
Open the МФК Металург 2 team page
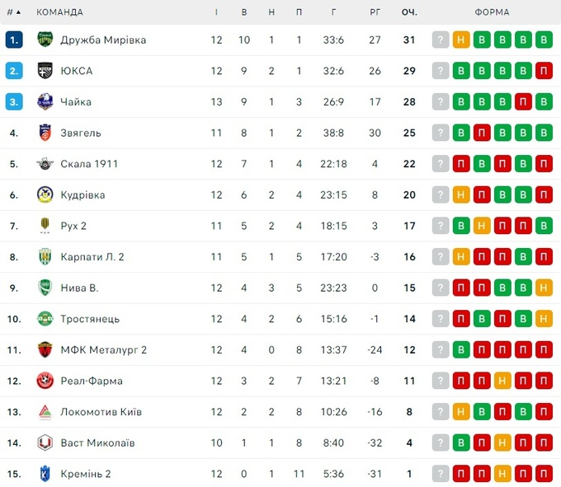103,350
